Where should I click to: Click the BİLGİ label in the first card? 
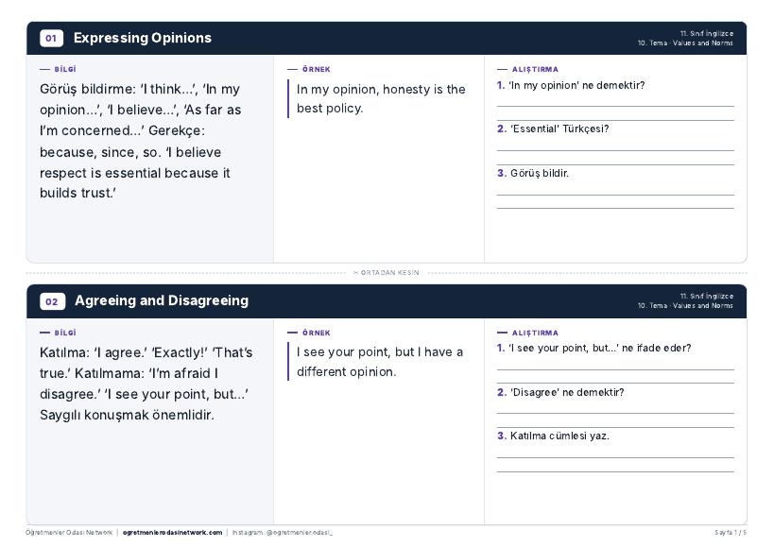(65, 70)
